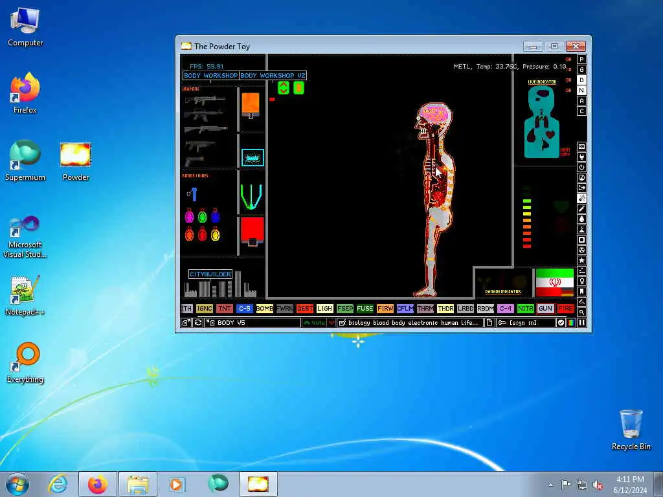Open the Radioactive category icon
The width and height of the screenshot is (663, 497).
(x=581, y=250)
